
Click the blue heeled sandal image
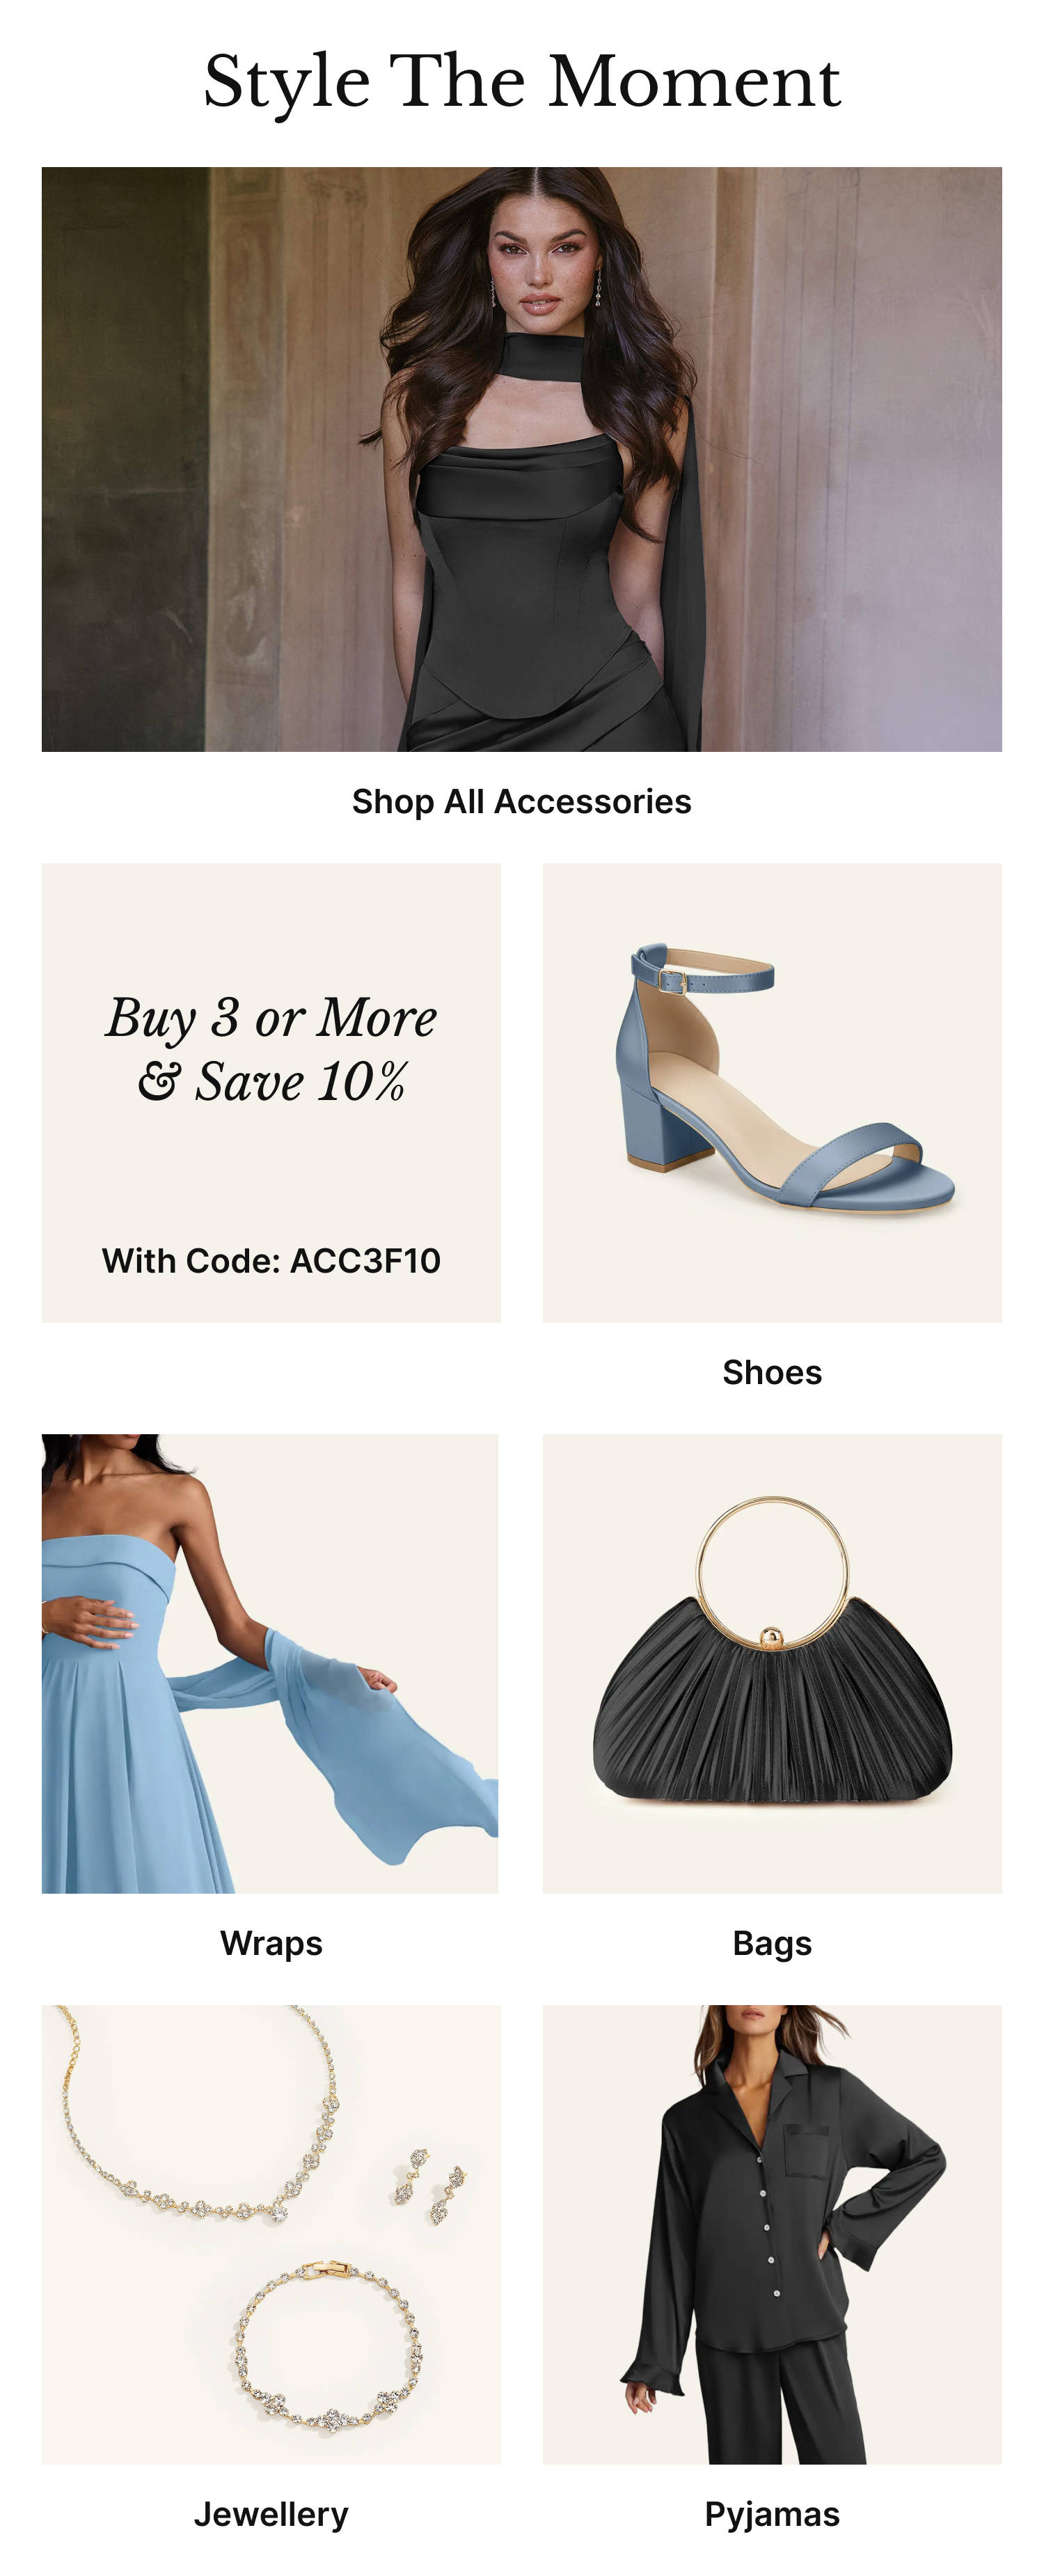[x=772, y=1092]
